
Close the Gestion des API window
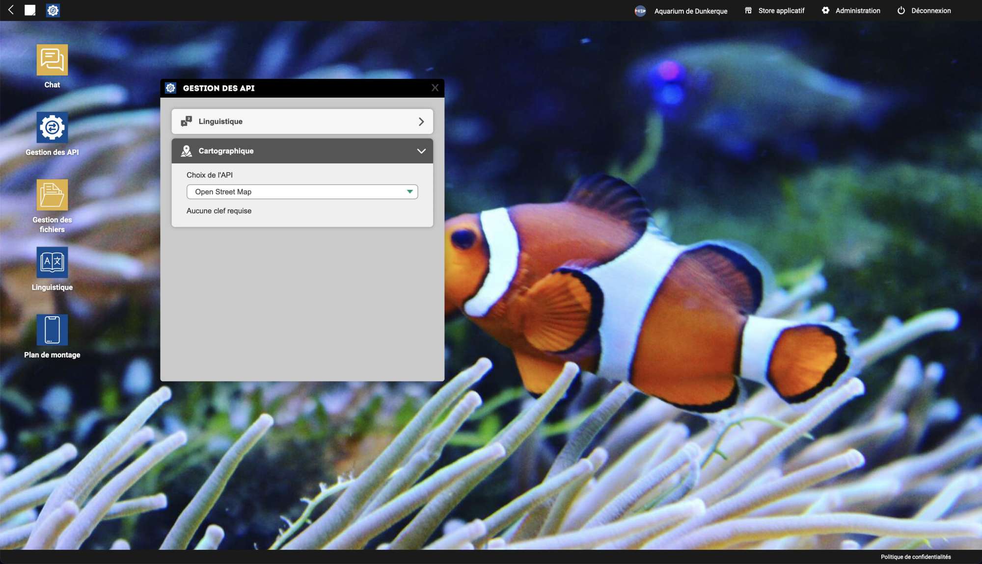point(435,88)
